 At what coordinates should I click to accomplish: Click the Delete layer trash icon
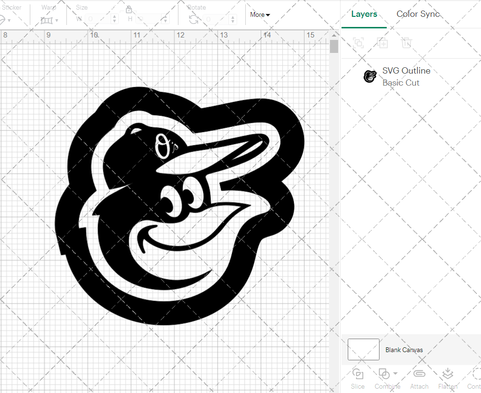(406, 43)
